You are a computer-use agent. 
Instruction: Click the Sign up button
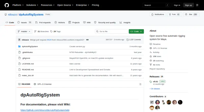click(x=188, y=5)
